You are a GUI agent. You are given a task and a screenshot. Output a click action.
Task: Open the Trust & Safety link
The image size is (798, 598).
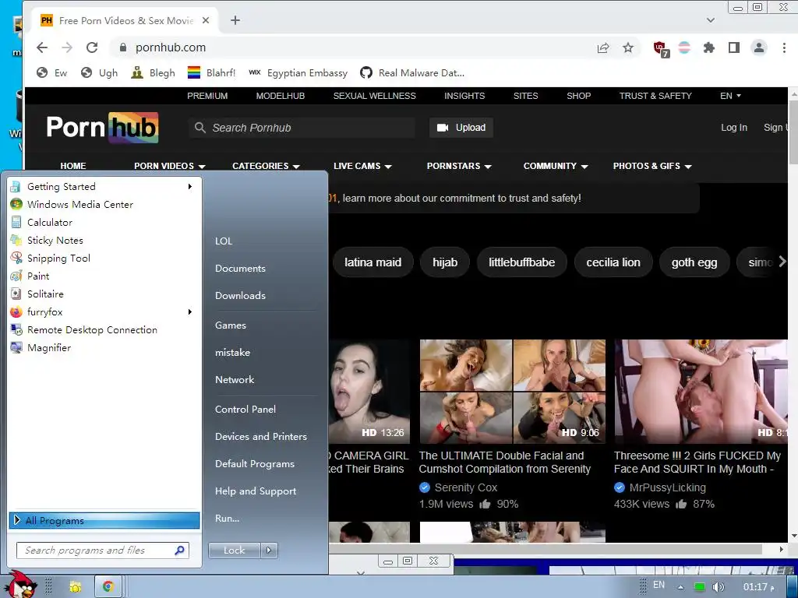click(655, 96)
